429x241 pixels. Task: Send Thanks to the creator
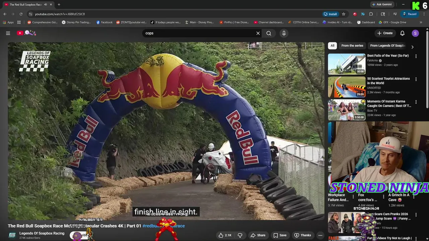point(303,235)
